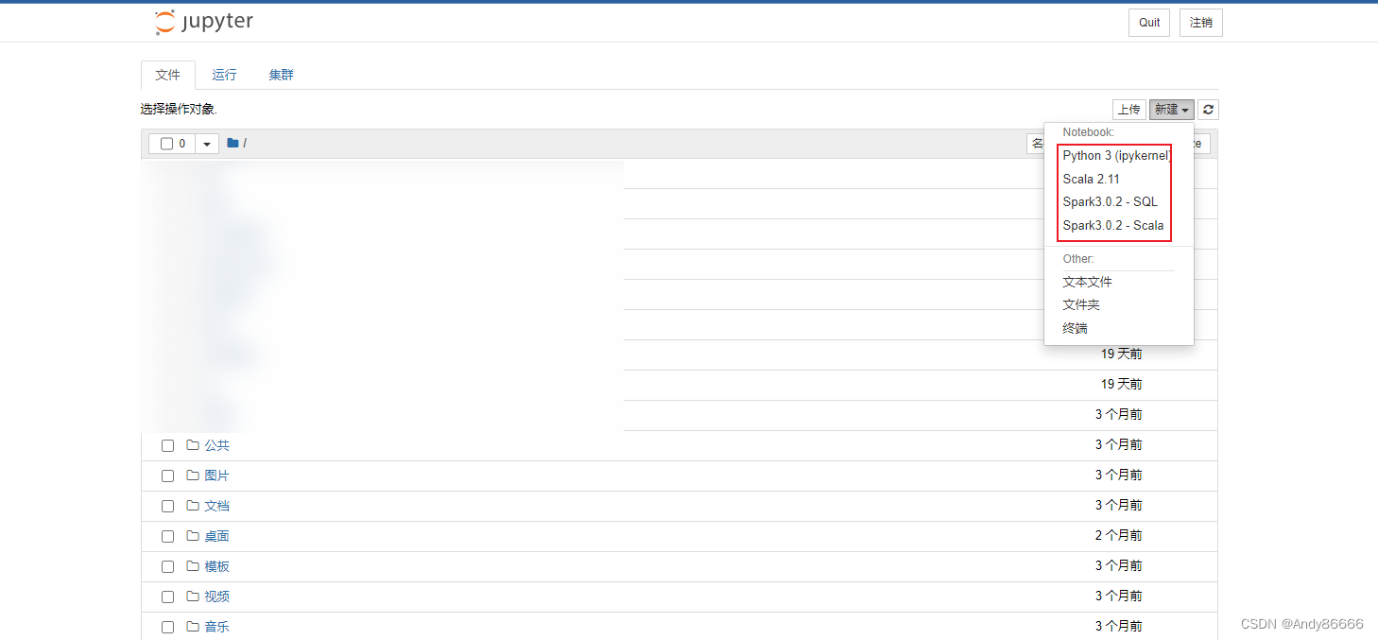Click the Jupyter logo icon
The height and width of the screenshot is (640, 1378).
point(165,23)
